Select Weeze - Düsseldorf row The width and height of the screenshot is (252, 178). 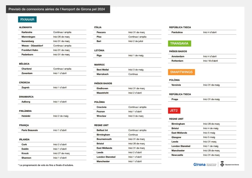point(52,46)
